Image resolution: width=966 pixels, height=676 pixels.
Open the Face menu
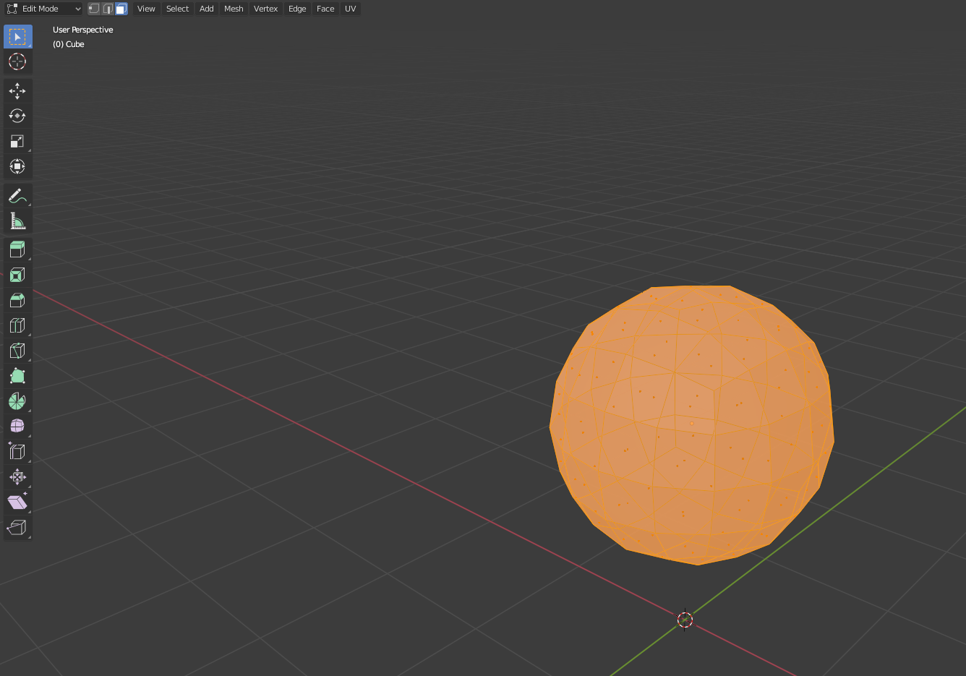325,9
